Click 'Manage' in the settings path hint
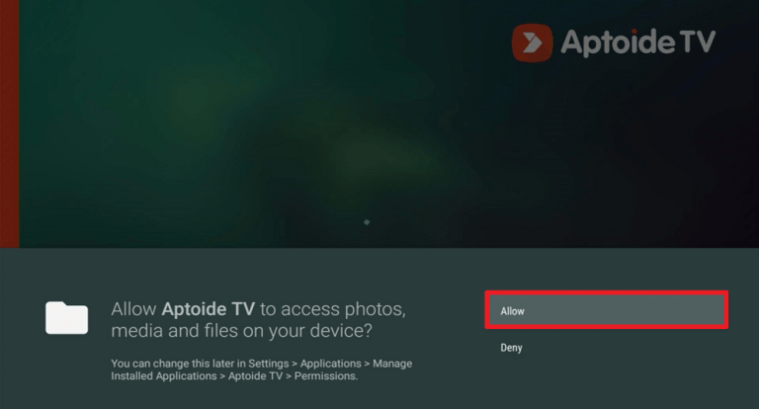759x409 pixels. coord(392,364)
